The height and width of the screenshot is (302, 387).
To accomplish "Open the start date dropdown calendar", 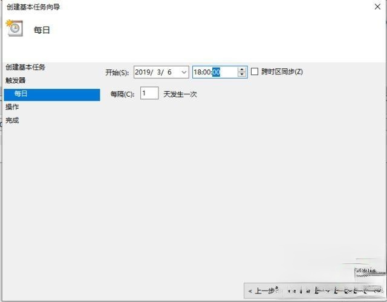I will click(184, 72).
